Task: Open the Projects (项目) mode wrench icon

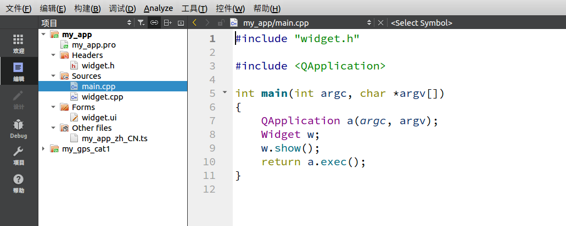Action: pyautogui.click(x=19, y=155)
